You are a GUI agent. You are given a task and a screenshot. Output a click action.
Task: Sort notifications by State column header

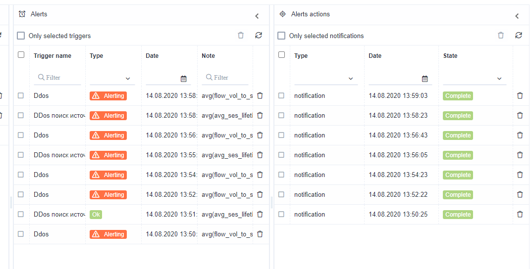point(450,56)
